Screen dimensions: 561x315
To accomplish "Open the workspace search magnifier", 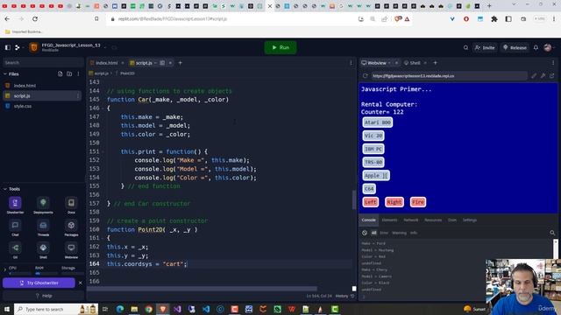I will [465, 47].
